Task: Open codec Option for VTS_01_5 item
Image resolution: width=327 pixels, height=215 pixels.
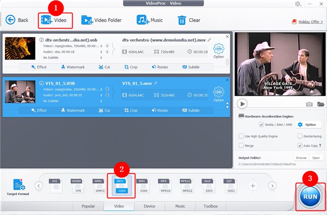Action: click(218, 94)
